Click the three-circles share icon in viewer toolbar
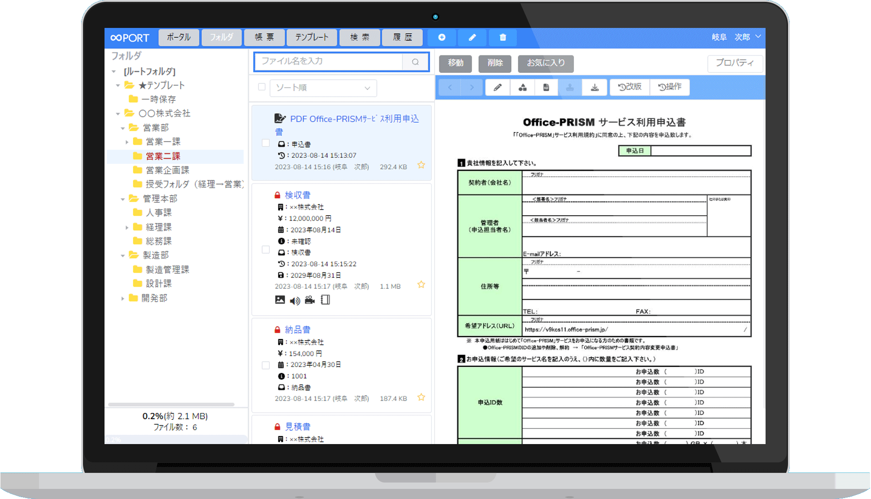 pos(522,87)
